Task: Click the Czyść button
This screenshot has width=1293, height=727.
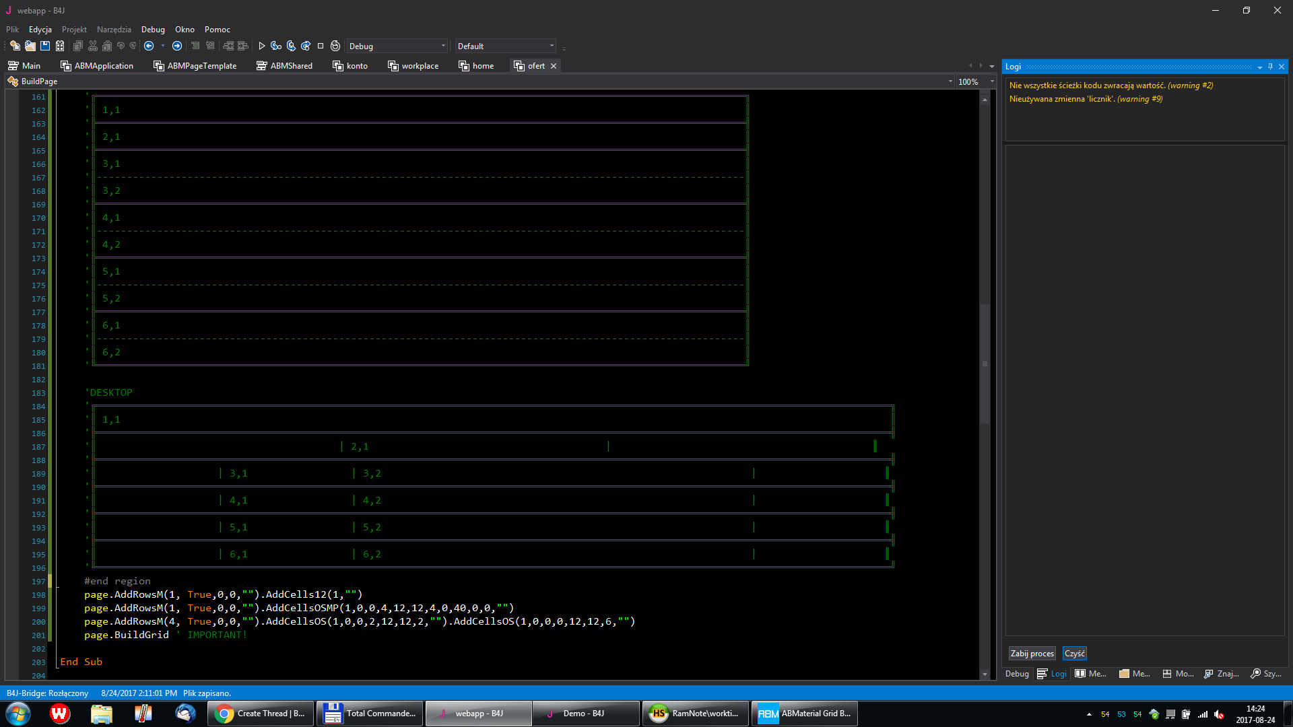Action: (1074, 654)
